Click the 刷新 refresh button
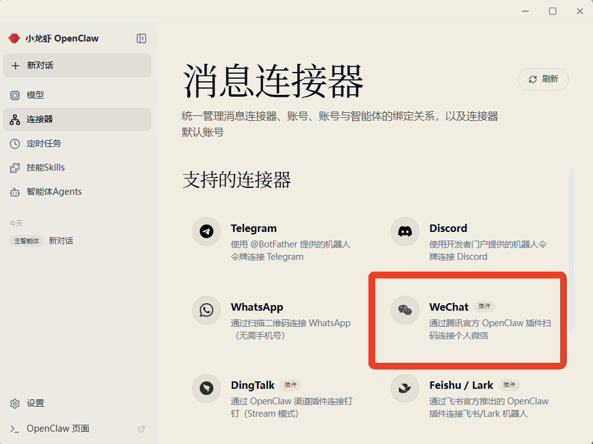Viewport: 593px width, 444px height. pos(543,79)
